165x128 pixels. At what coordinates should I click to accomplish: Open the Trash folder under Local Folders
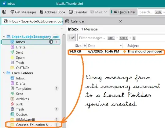tap(31, 109)
